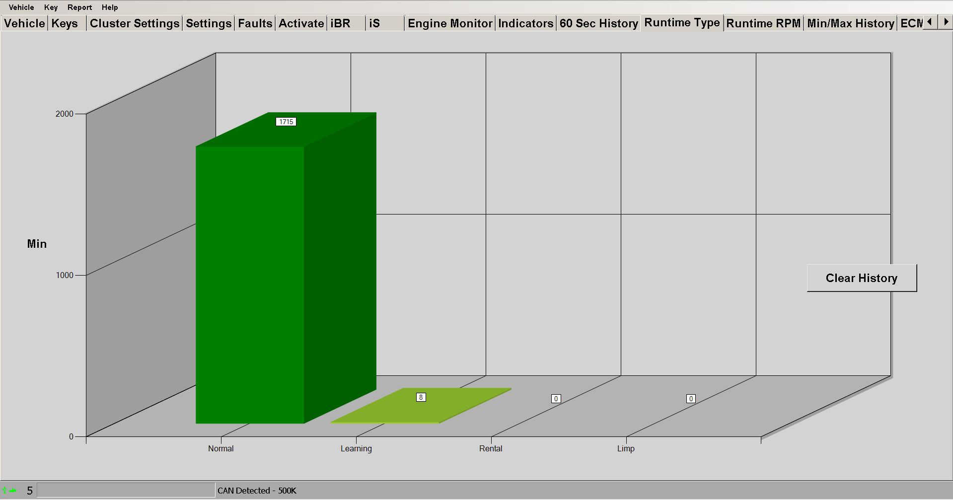Open the Settings tab

[209, 23]
